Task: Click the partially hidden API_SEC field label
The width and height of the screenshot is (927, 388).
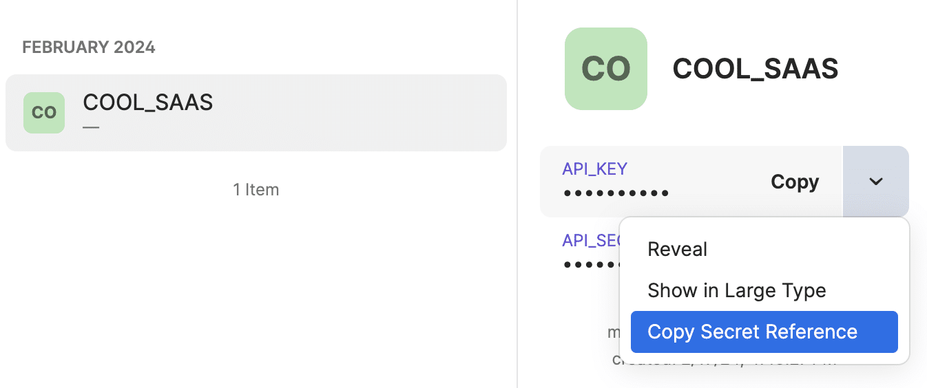Action: [592, 240]
